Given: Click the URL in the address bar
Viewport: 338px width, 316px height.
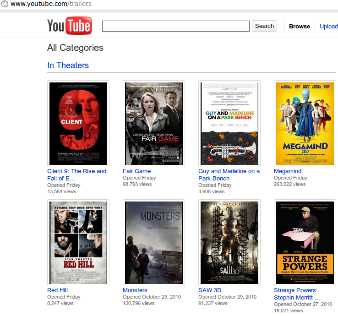Looking at the screenshot, I should pos(51,4).
